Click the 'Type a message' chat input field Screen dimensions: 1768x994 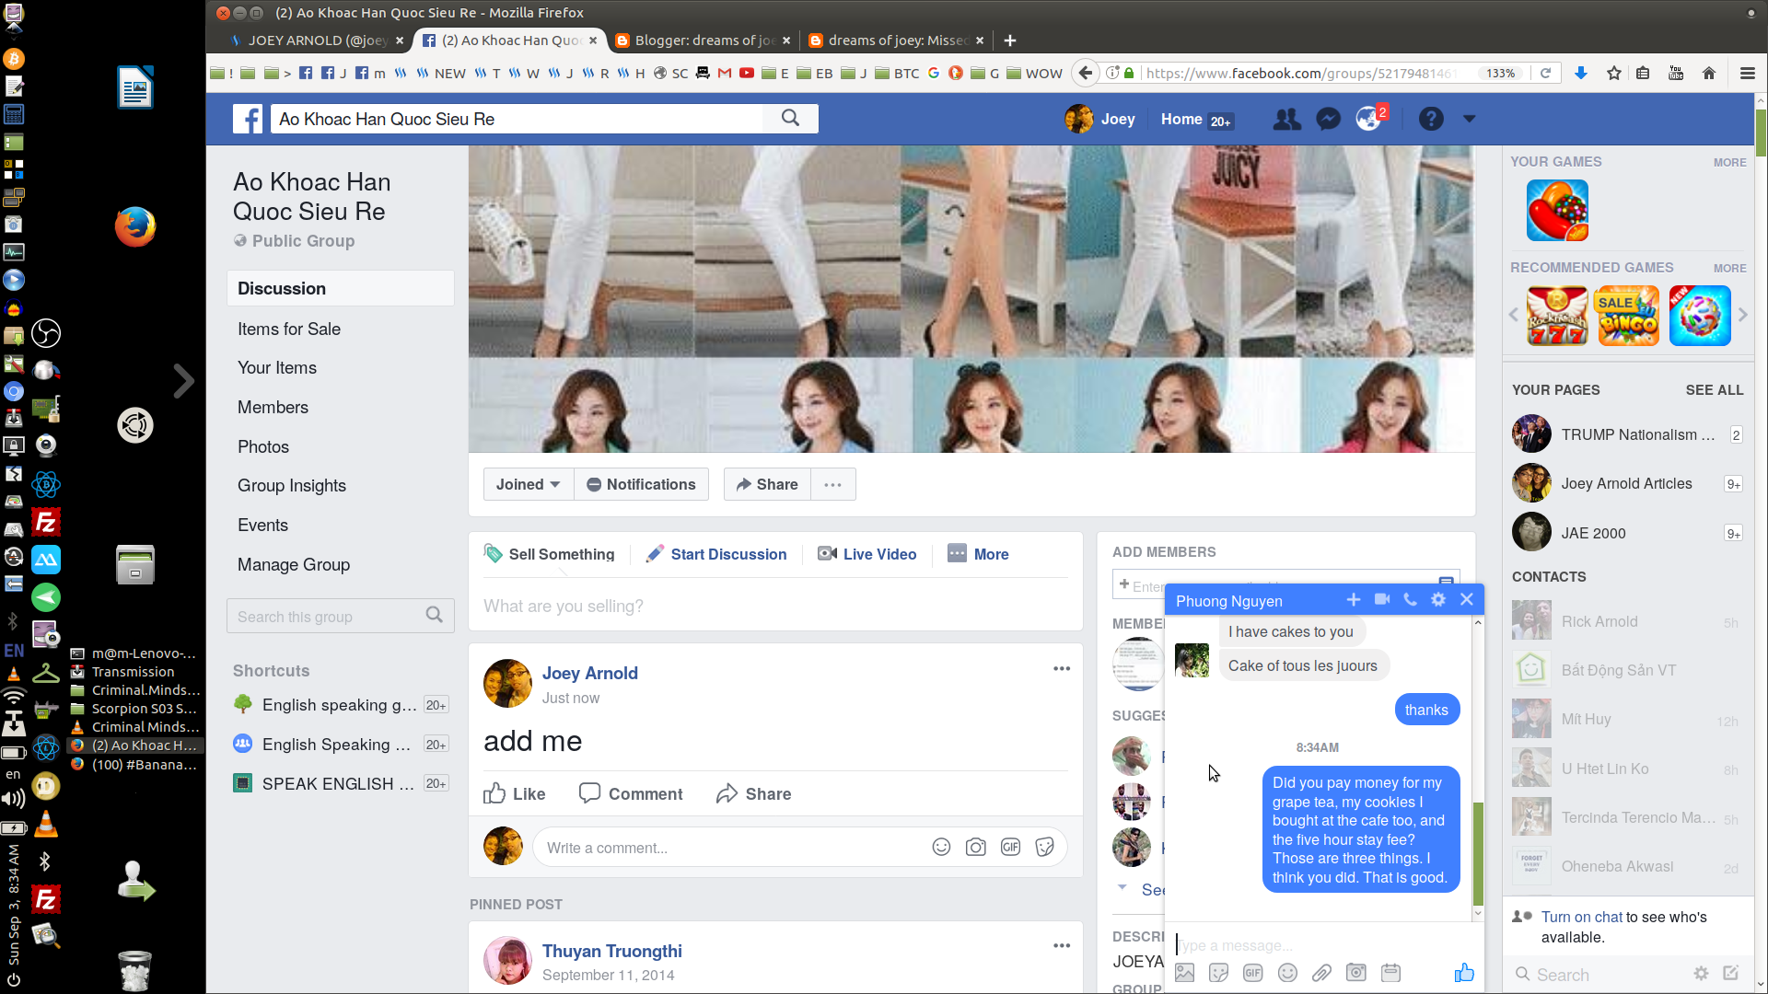coord(1289,945)
